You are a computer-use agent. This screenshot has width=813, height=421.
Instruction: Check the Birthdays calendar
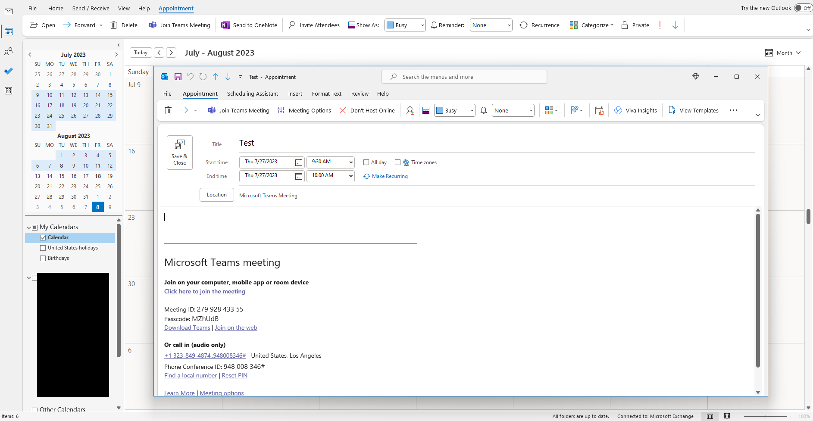[43, 258]
